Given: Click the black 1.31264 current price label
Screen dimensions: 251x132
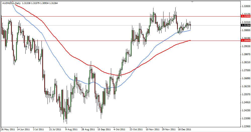Looking at the screenshot, I should pyautogui.click(x=245, y=25).
